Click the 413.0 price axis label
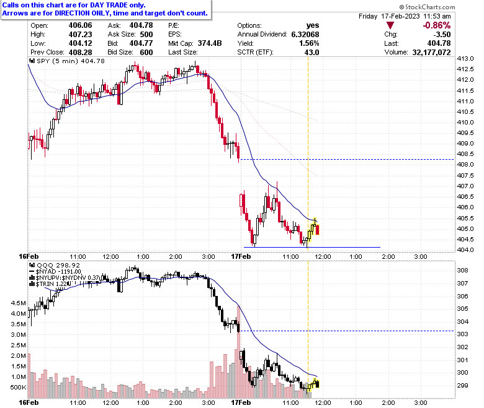This screenshot has width=484, height=408. [x=465, y=58]
